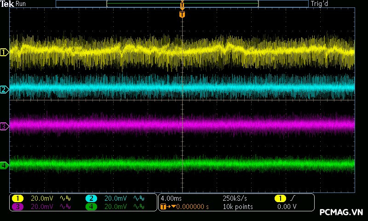The height and width of the screenshot is (221, 368).
Task: Click channel 1 bandwidth limit coupling icon
Action: click(x=65, y=198)
